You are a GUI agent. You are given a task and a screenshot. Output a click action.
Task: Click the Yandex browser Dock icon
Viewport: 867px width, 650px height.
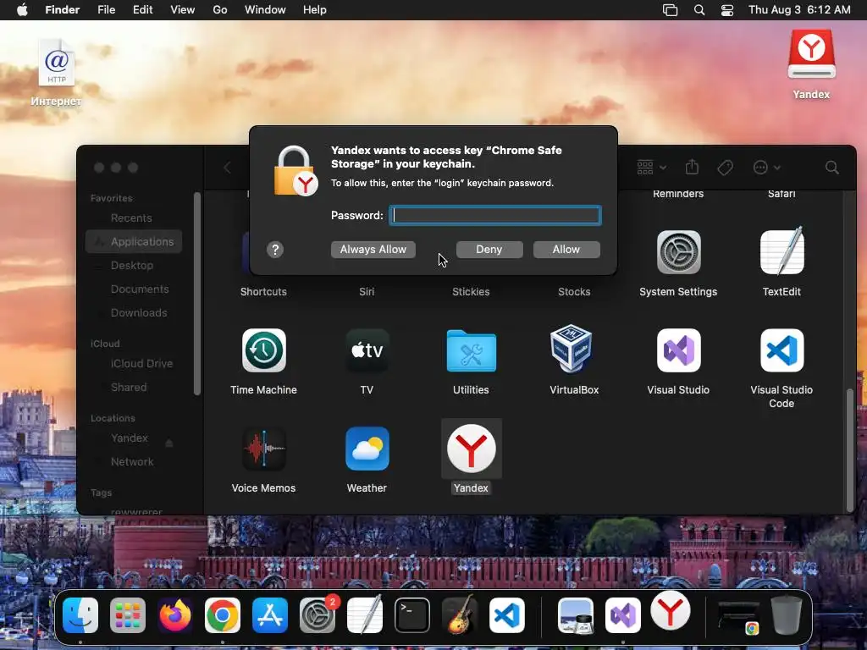(x=671, y=611)
